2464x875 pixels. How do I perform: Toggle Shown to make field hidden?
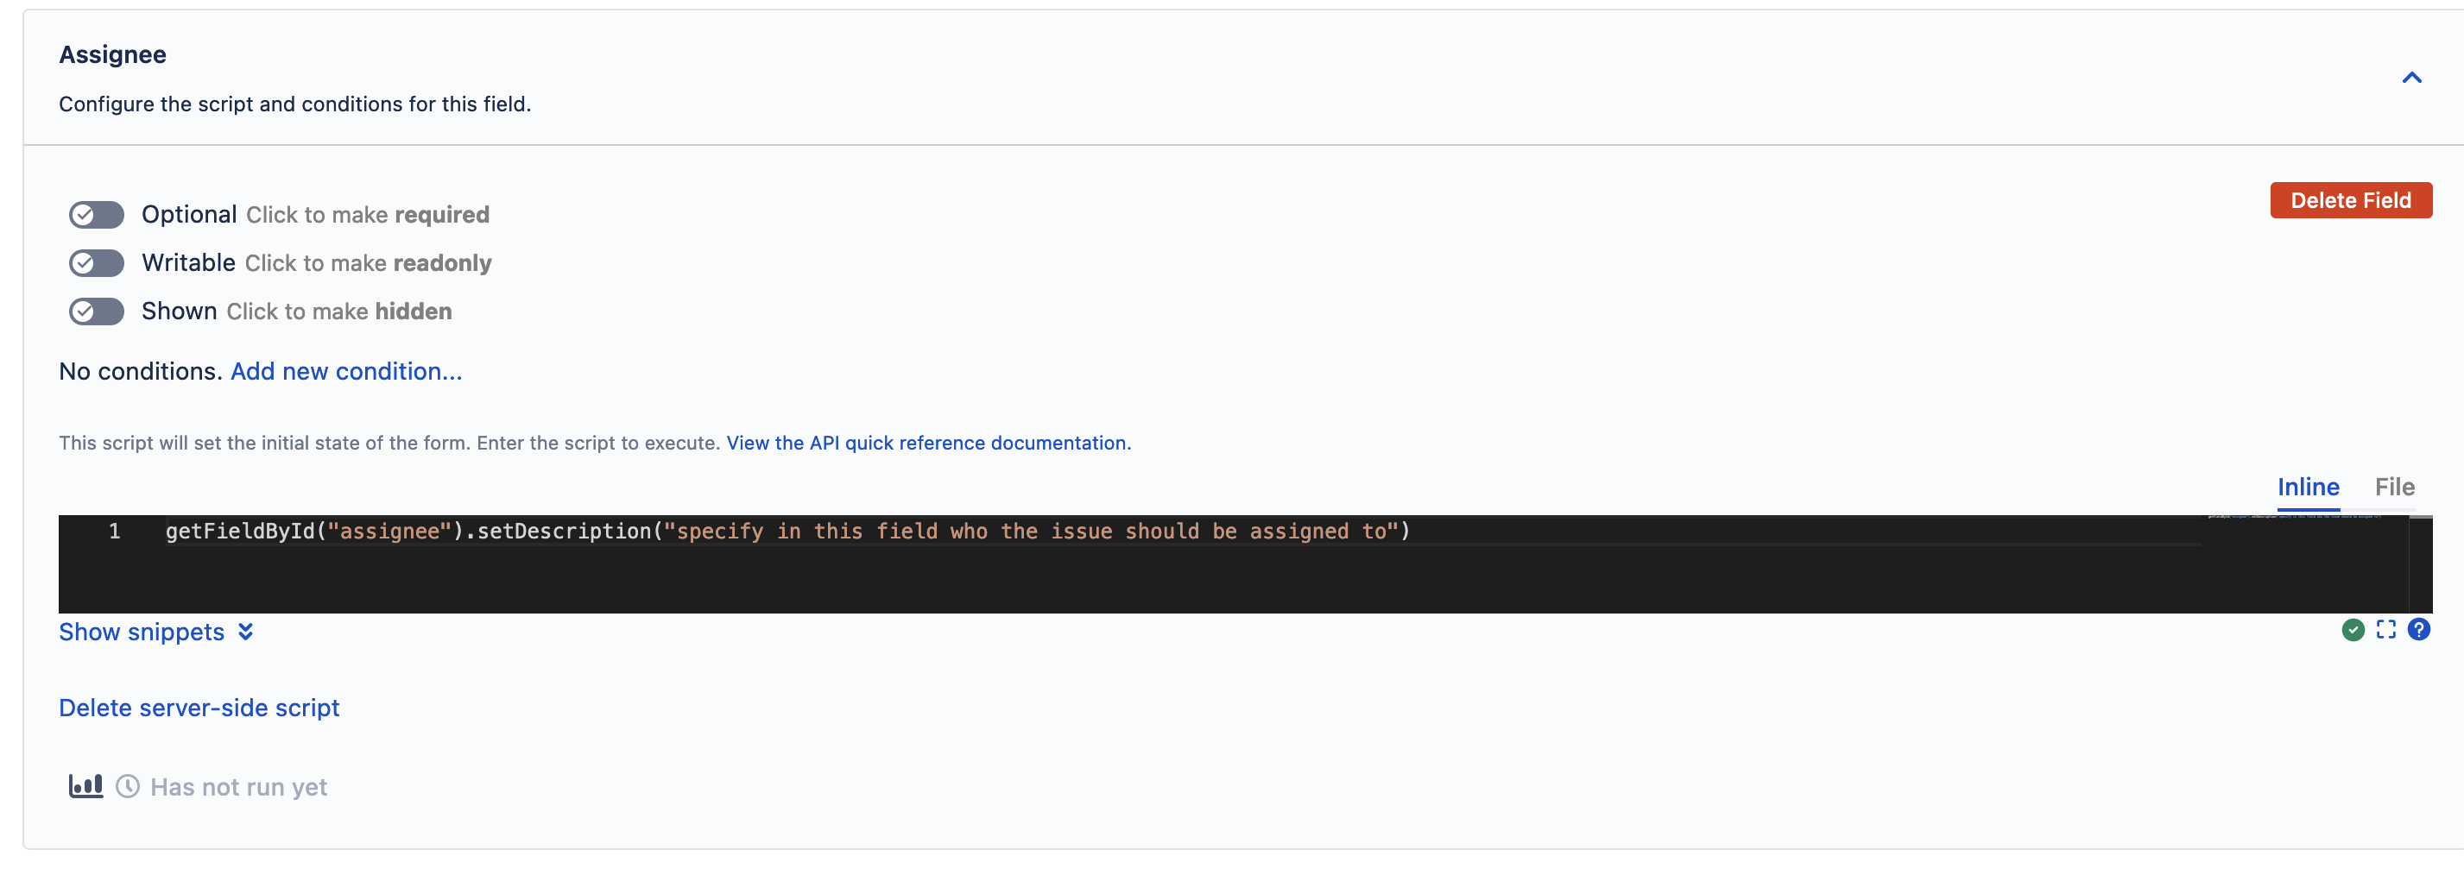[x=96, y=311]
